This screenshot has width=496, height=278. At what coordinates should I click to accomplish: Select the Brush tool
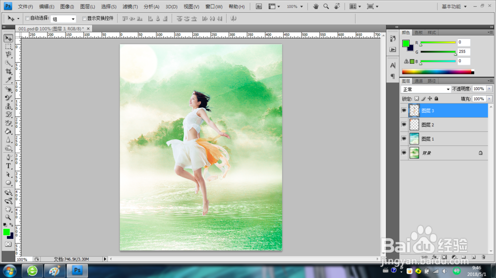tap(8, 98)
